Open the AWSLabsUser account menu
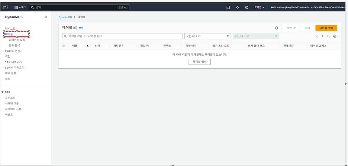The image size is (348, 166). pyautogui.click(x=308, y=7)
